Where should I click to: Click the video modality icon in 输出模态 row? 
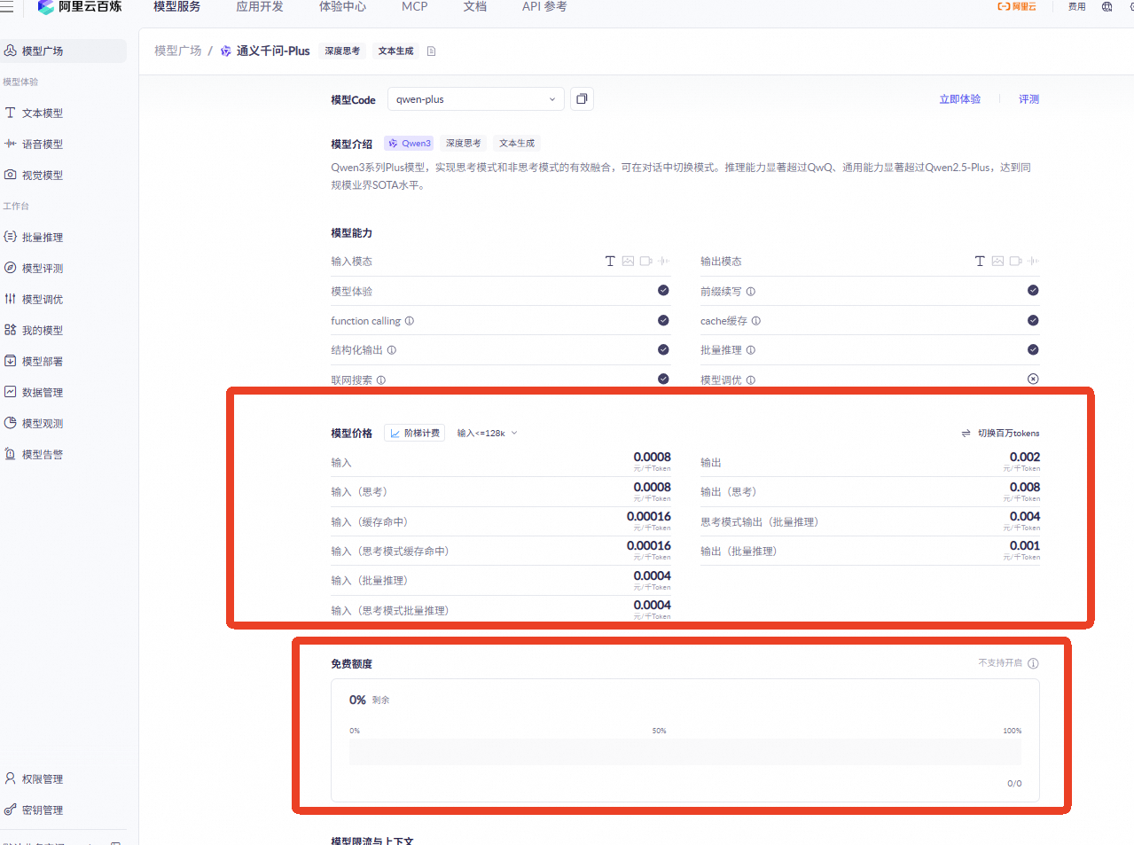pos(1015,262)
